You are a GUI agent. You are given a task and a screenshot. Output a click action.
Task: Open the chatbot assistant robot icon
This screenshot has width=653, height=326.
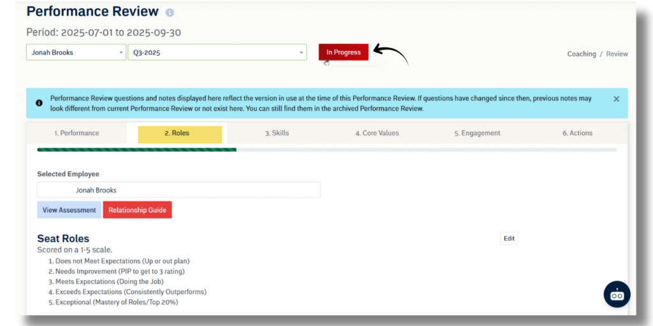(617, 294)
